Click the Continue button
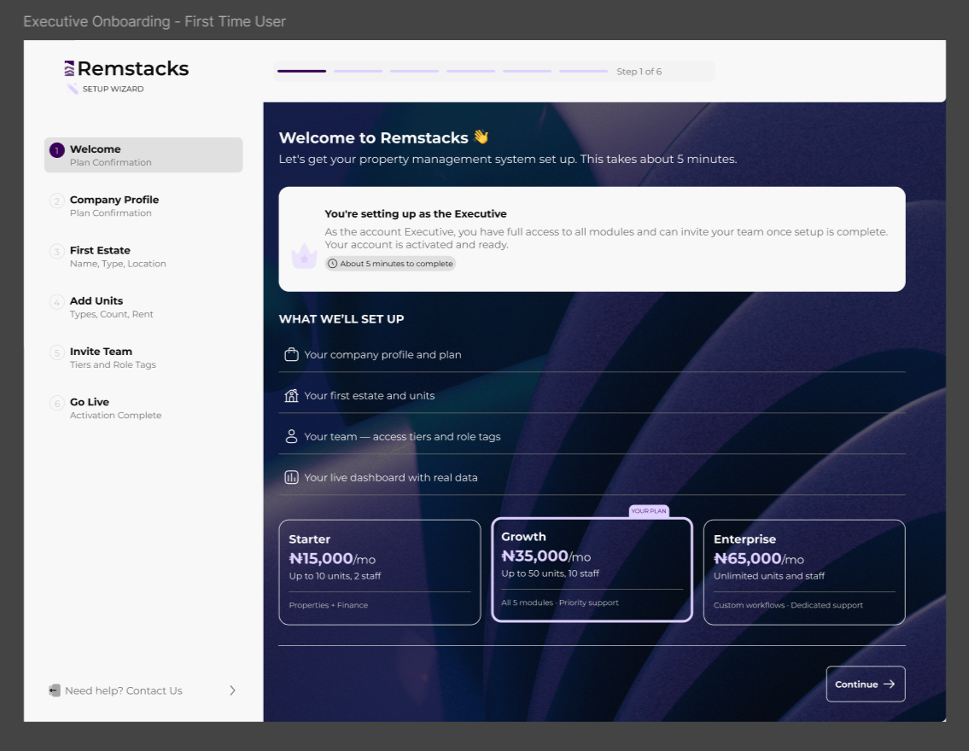 pos(865,684)
